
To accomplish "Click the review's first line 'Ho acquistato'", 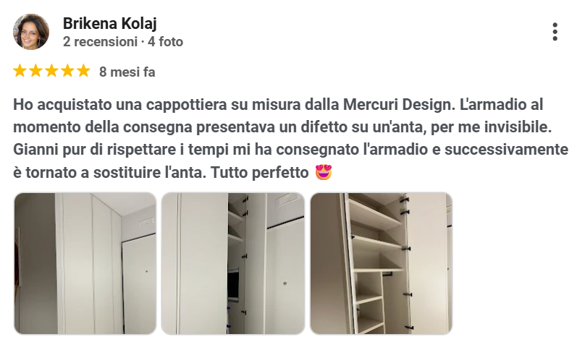I will (62, 105).
